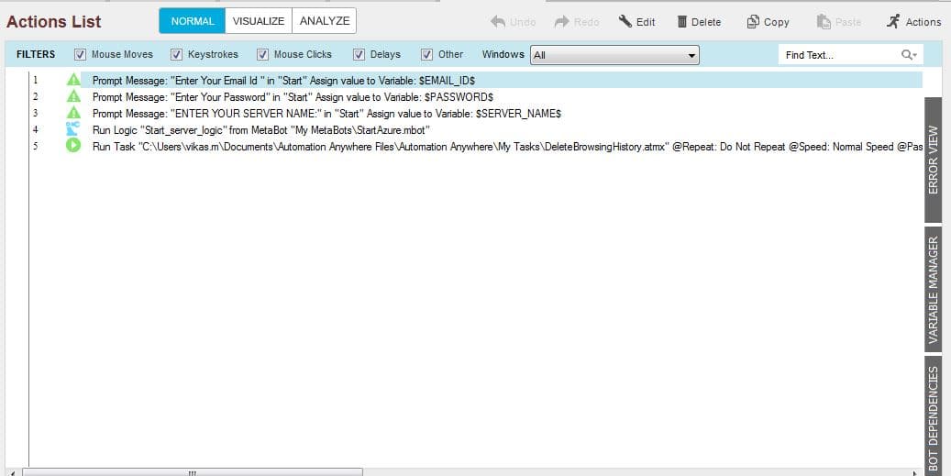The image size is (951, 476).
Task: Toggle the Mouse Clicks filter checkbox
Action: [262, 55]
